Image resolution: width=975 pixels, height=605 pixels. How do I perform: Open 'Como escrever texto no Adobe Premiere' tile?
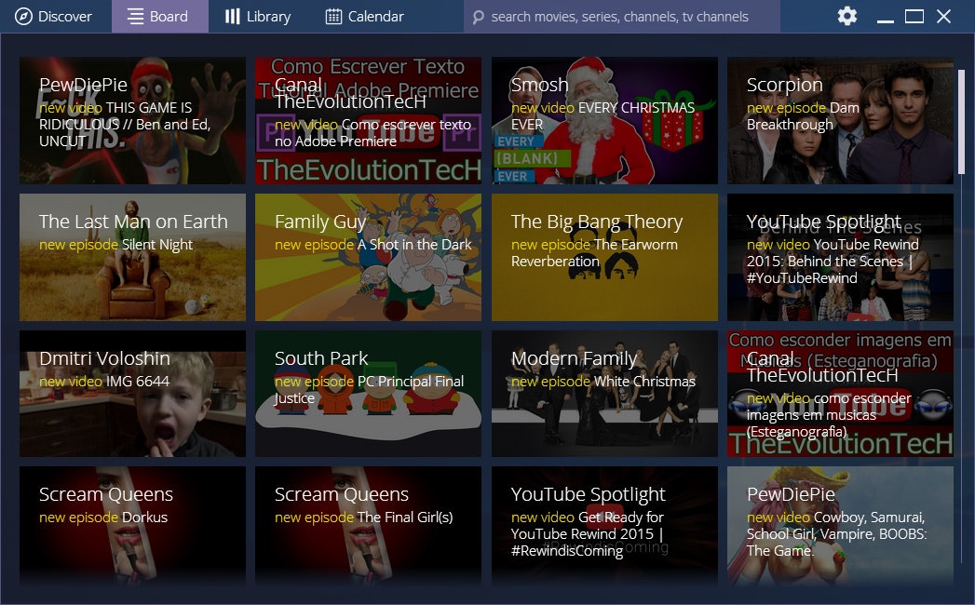(x=368, y=121)
